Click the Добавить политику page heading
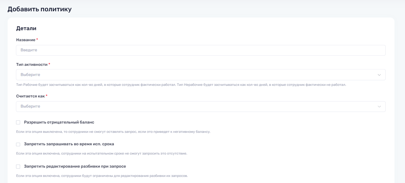Viewport: 405px width, 183px height. click(39, 9)
